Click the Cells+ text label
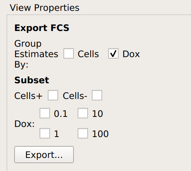 [x=28, y=96]
